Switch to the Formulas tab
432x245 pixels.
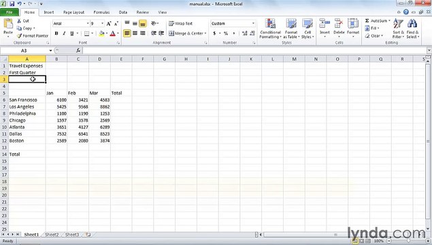(x=101, y=12)
